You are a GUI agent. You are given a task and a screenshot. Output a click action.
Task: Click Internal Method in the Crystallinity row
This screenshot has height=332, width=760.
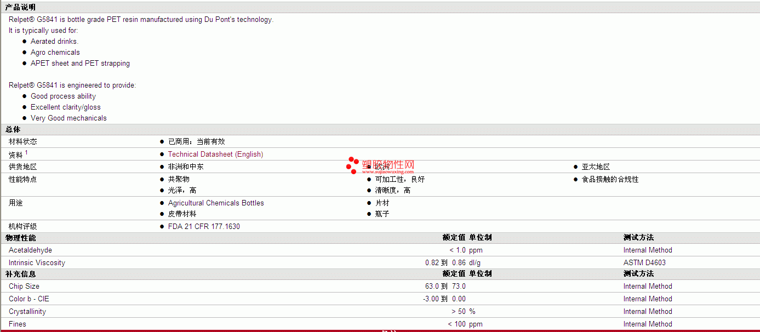point(648,312)
